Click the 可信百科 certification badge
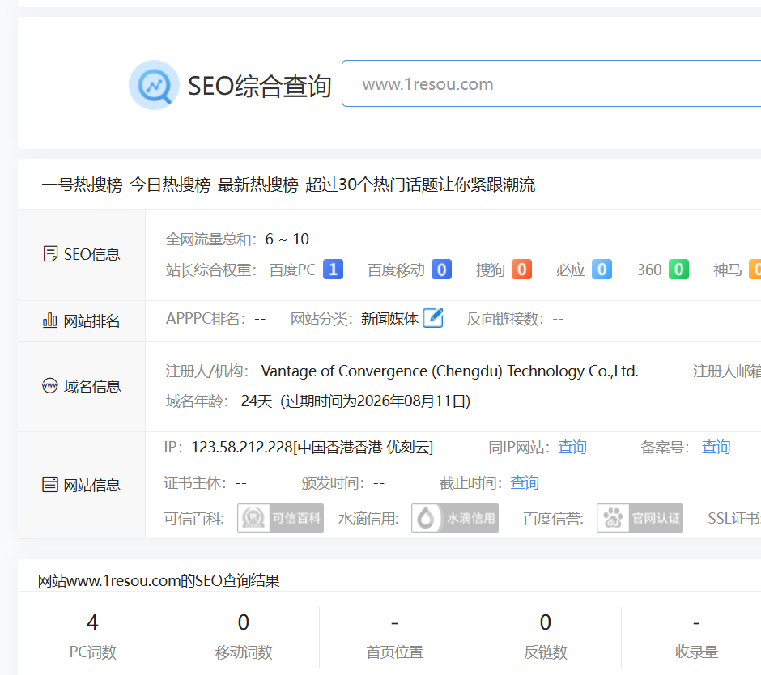Image resolution: width=761 pixels, height=675 pixels. (280, 518)
